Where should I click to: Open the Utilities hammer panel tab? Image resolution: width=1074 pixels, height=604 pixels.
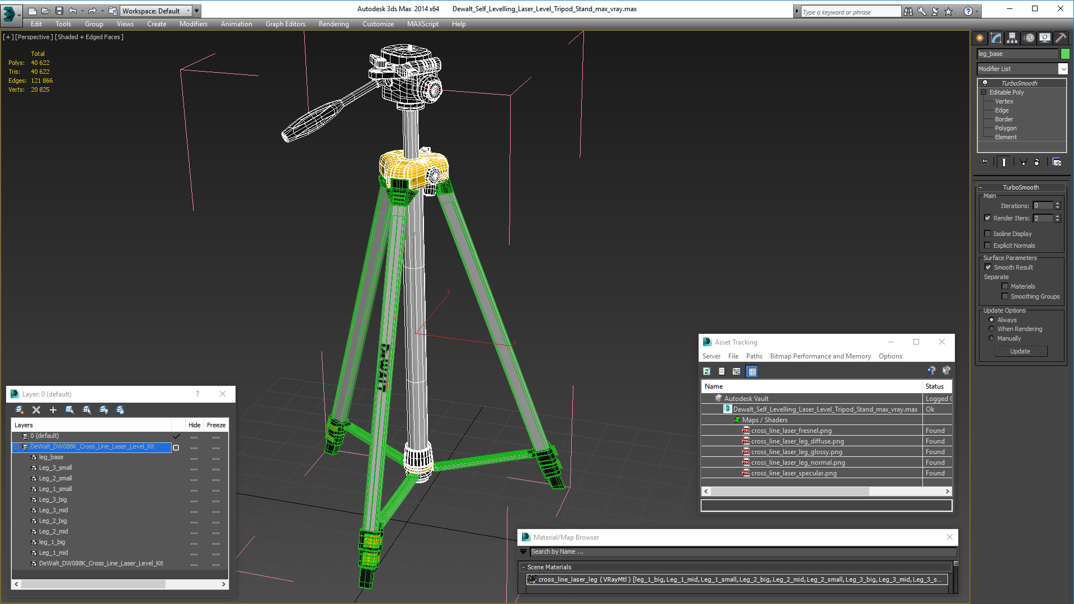pyautogui.click(x=1061, y=38)
